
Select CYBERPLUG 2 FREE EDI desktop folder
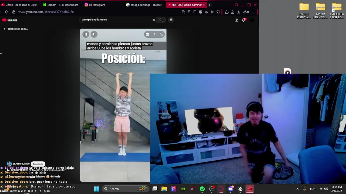[337, 11]
